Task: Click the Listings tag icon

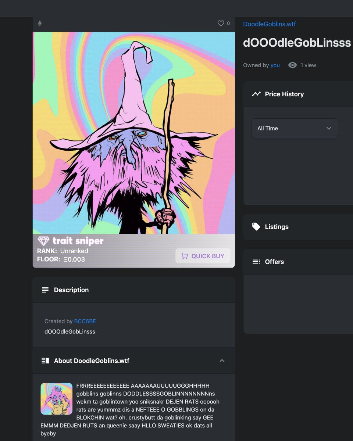Action: click(256, 227)
